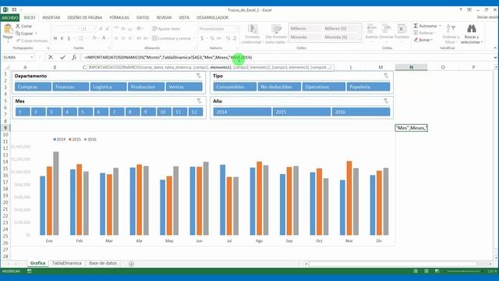Switch to INSERTAR ribbon tab
This screenshot has width=499, height=281.
51,17
